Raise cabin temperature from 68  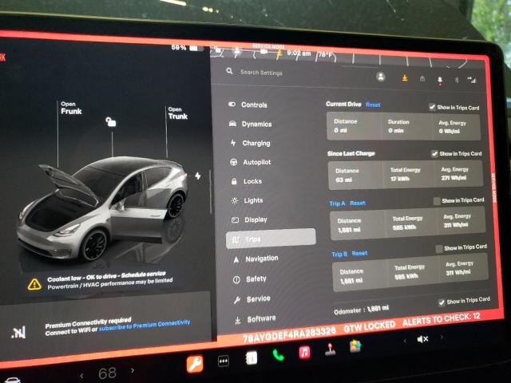tap(133, 370)
